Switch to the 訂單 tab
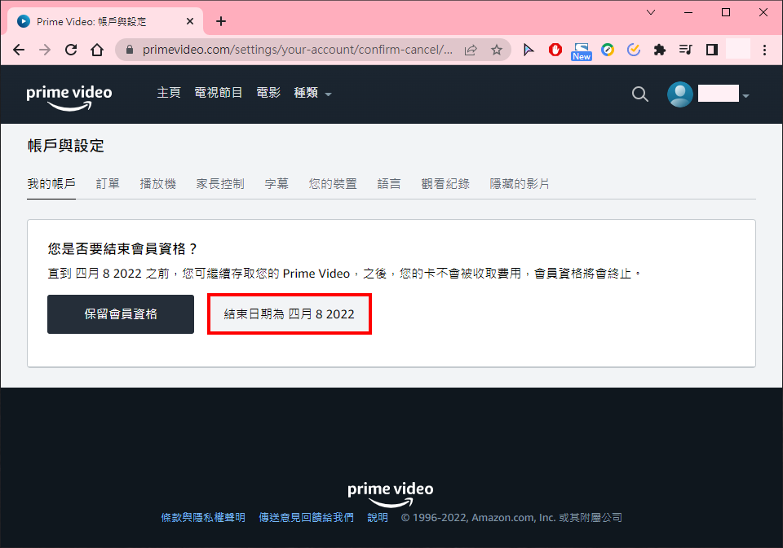783x548 pixels. tap(108, 184)
